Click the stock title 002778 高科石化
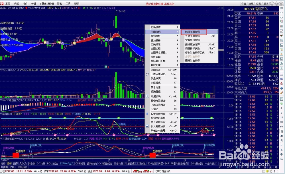This screenshot has height=174, width=285. point(256,9)
